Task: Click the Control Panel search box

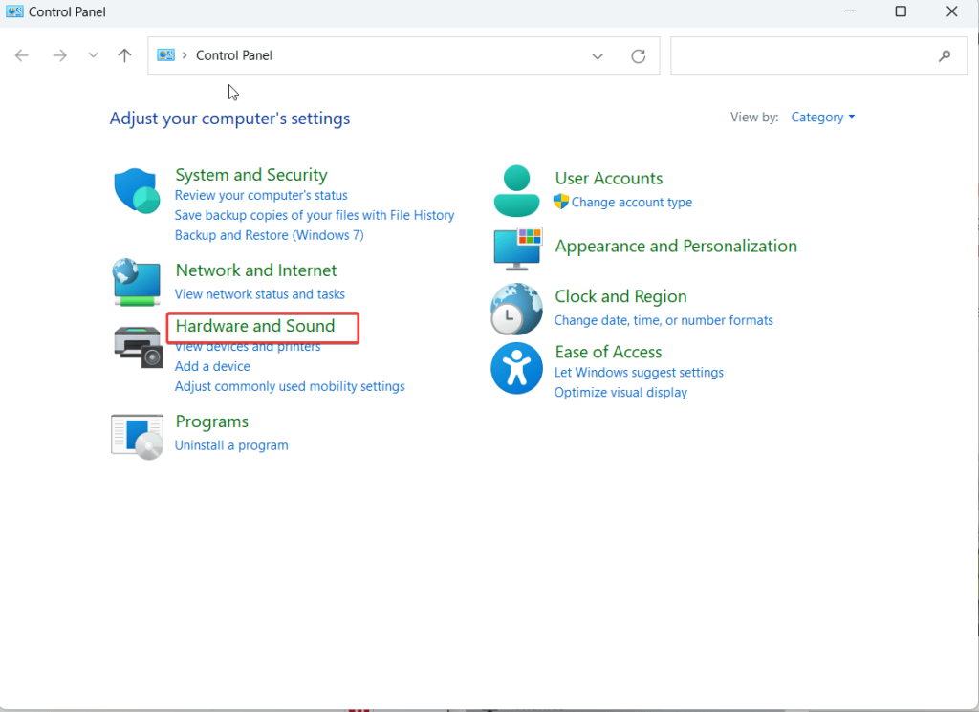Action: coord(803,56)
